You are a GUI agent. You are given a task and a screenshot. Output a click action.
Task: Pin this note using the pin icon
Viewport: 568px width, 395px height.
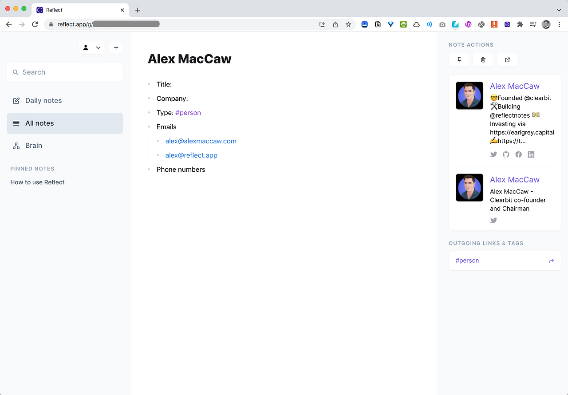tap(459, 60)
